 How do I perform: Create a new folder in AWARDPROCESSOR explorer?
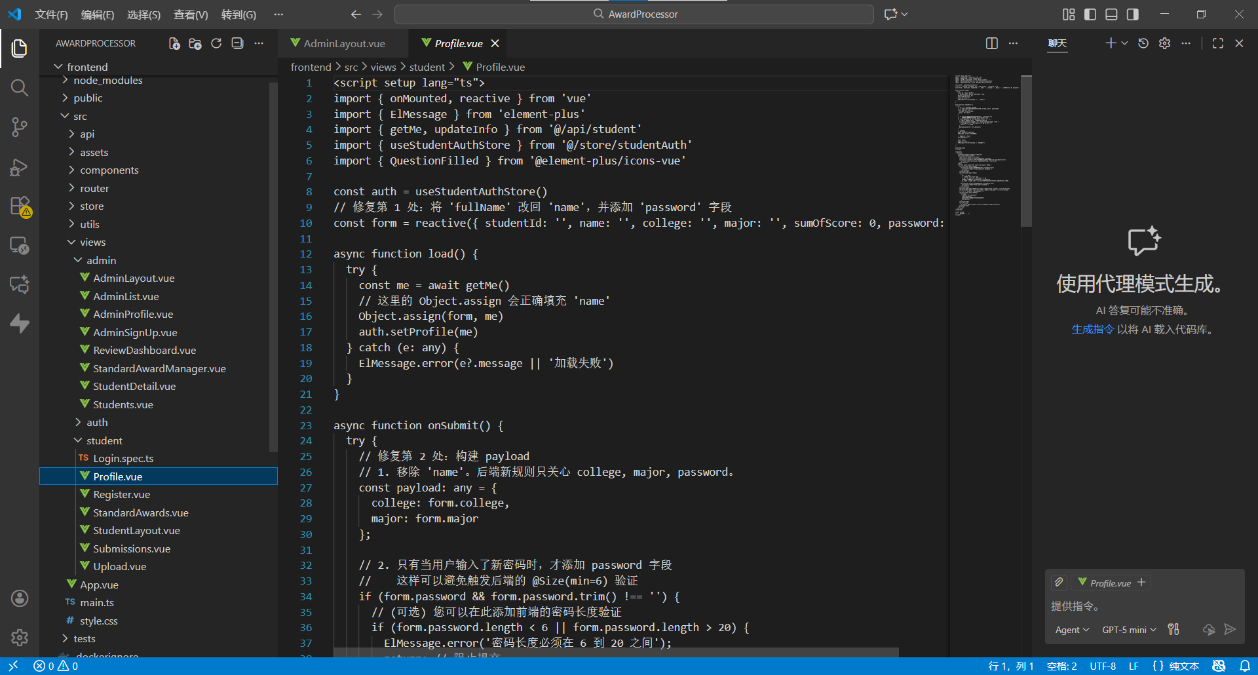point(195,43)
